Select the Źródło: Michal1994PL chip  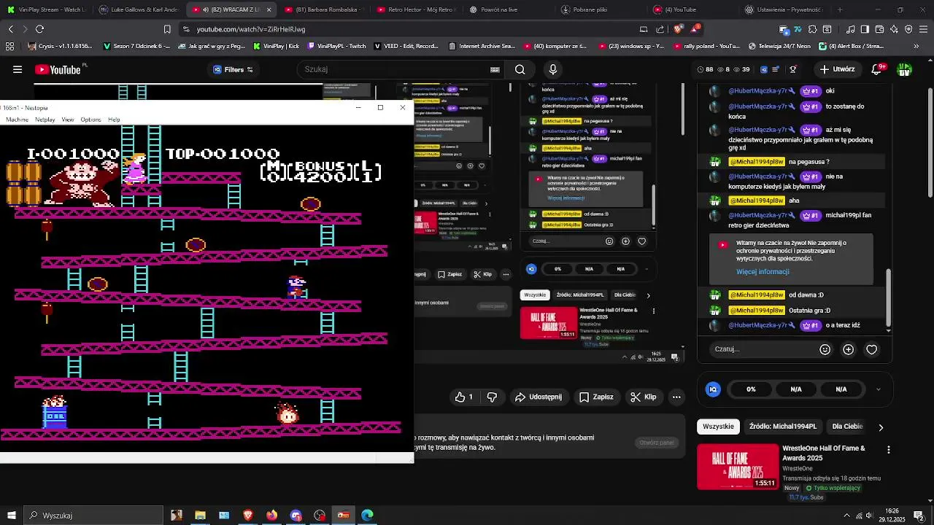[x=783, y=427]
